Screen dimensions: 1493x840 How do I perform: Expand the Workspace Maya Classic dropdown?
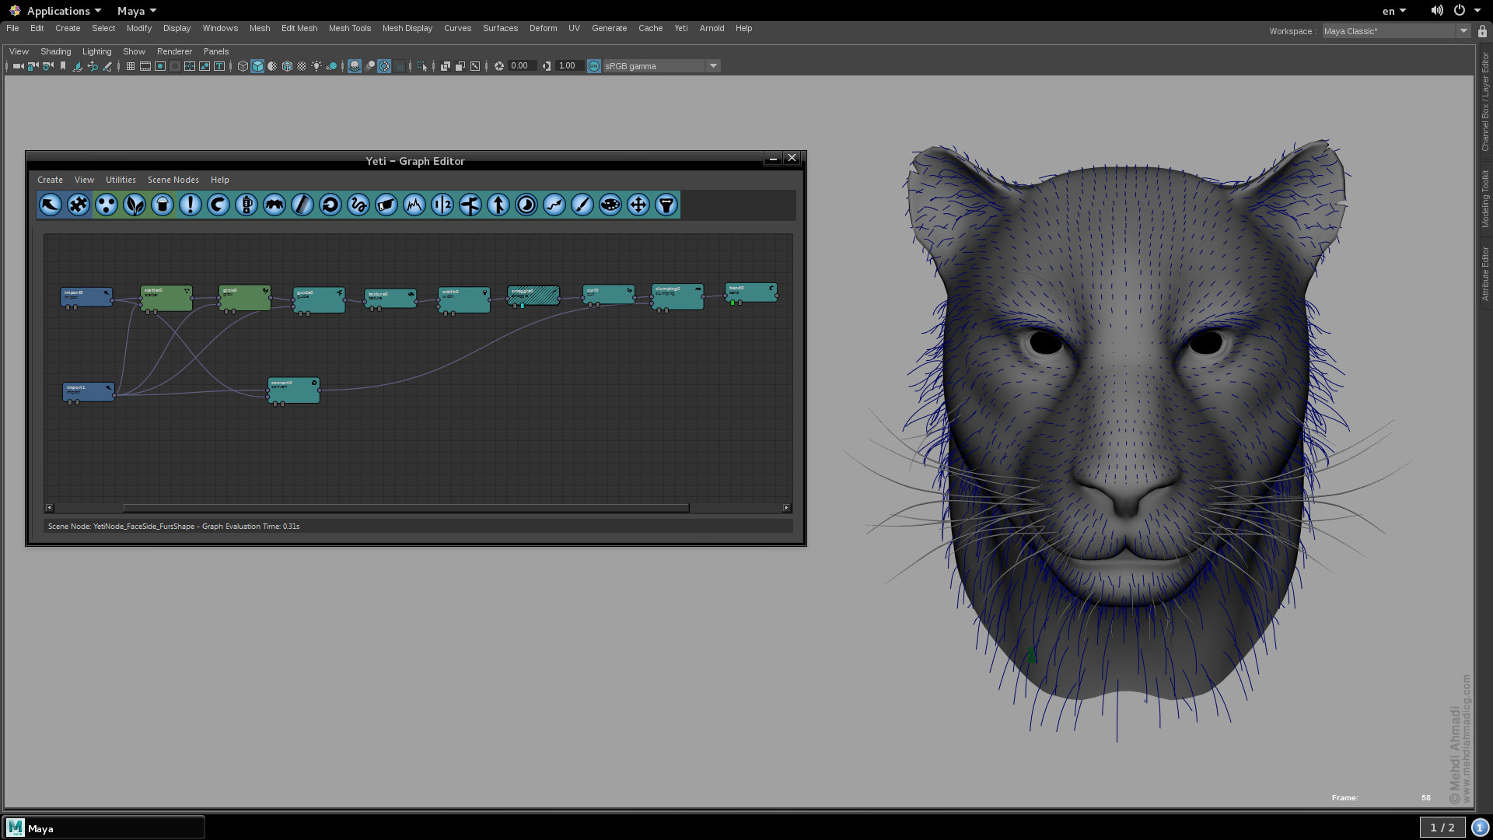[1463, 31]
